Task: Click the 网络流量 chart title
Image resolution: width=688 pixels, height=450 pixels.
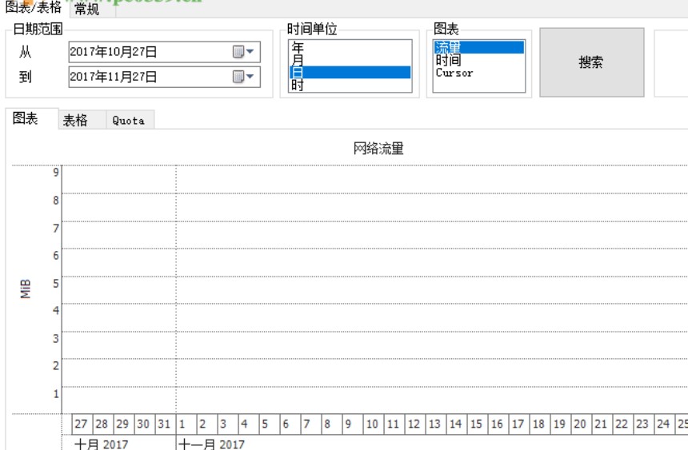Action: (378, 148)
